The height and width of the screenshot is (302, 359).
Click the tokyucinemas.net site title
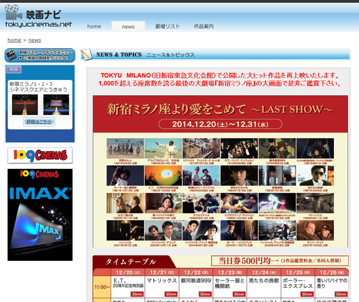point(38,24)
